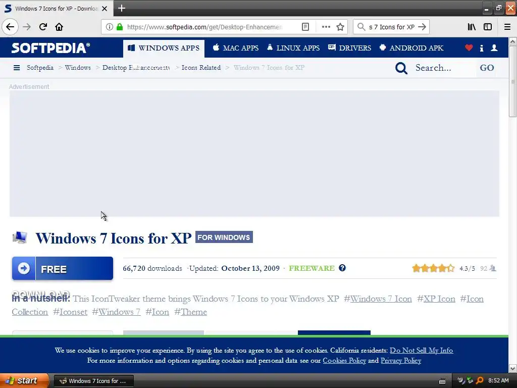Open the browser home page icon

59,27
